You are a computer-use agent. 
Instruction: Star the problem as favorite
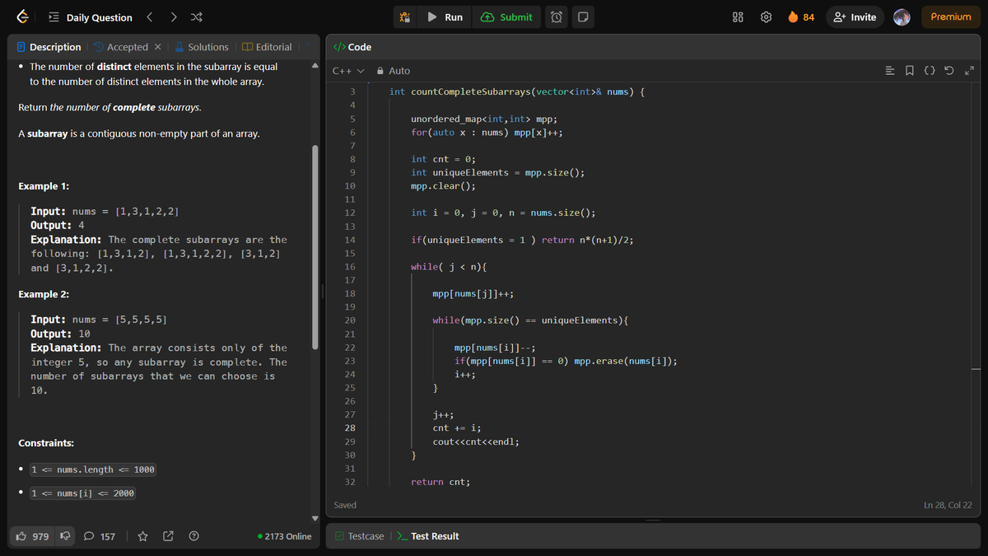[x=142, y=536]
